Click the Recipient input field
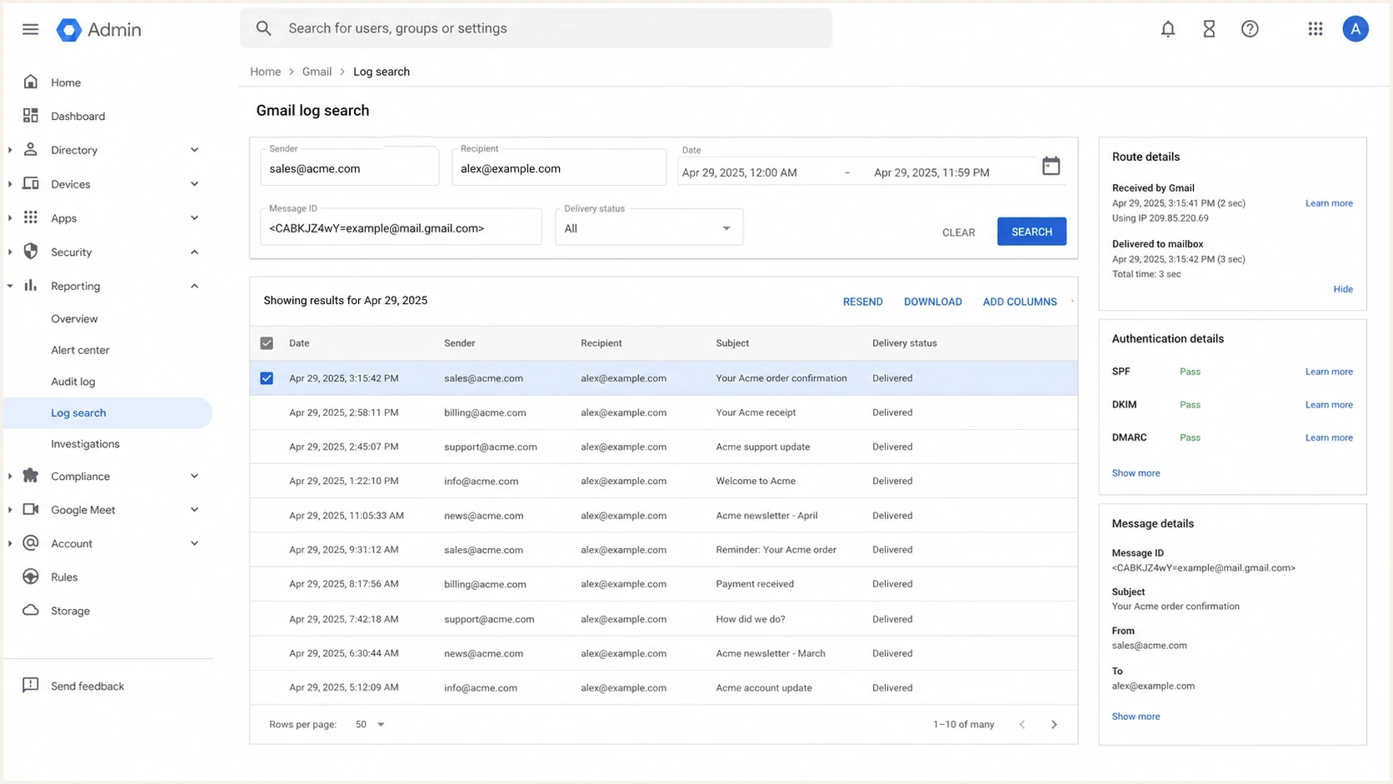 [559, 166]
